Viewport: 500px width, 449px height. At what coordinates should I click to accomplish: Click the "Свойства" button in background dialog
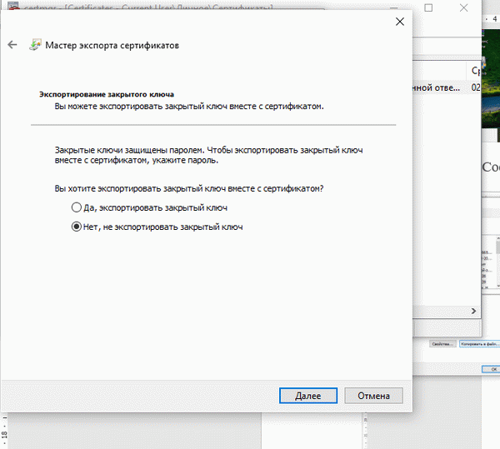tap(442, 344)
